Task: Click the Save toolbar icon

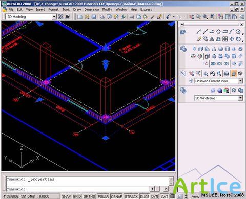Action: point(94,17)
